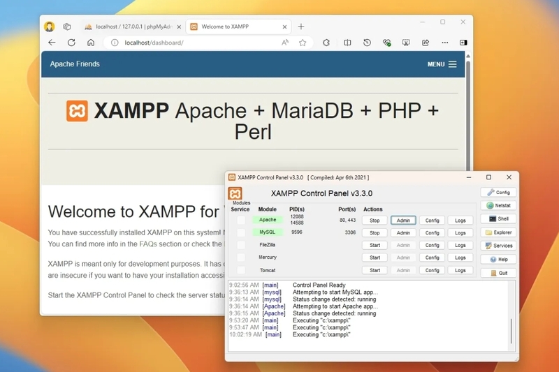559x372 pixels.
Task: Go back with the browser back arrow
Action: click(x=52, y=43)
